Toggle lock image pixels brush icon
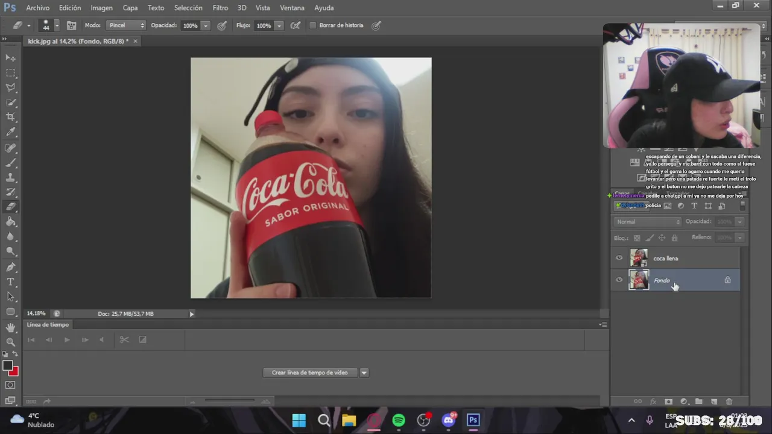 649,237
